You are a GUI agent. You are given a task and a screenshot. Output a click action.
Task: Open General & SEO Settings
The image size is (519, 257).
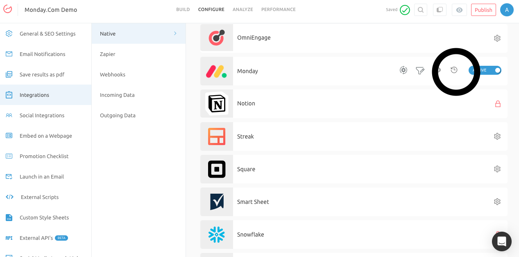coord(45,34)
